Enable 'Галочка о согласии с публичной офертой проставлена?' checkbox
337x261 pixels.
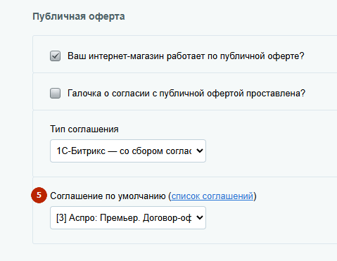click(x=55, y=93)
